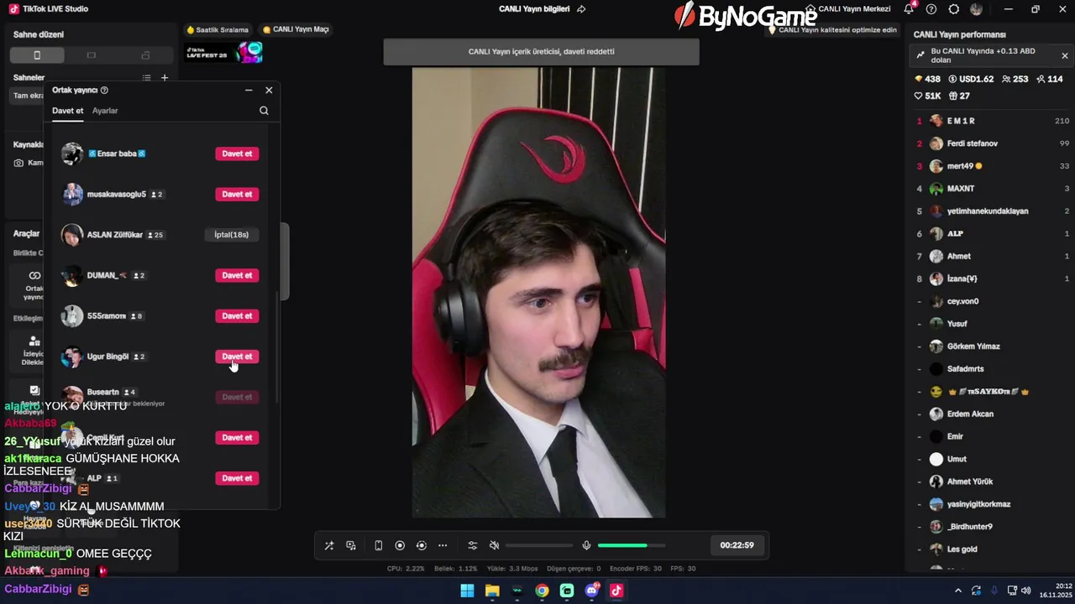
Task: Select top viewer E M 1 R
Action: 991,121
